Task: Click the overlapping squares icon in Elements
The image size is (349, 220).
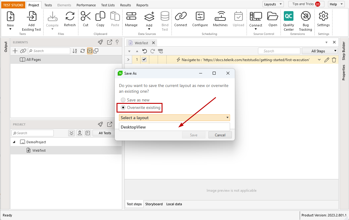Action: [x=96, y=51]
